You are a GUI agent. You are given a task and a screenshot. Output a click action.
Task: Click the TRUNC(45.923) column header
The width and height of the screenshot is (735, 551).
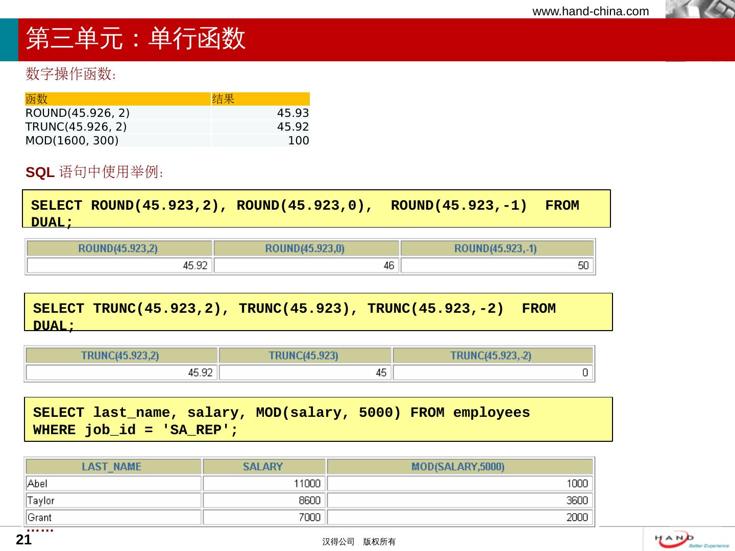[305, 356]
